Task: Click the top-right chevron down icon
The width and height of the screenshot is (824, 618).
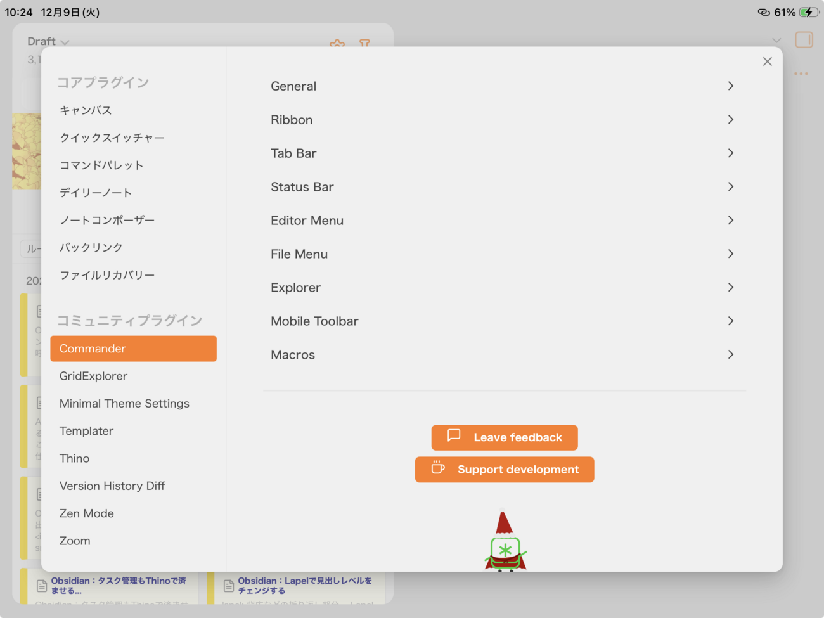Action: click(x=776, y=41)
